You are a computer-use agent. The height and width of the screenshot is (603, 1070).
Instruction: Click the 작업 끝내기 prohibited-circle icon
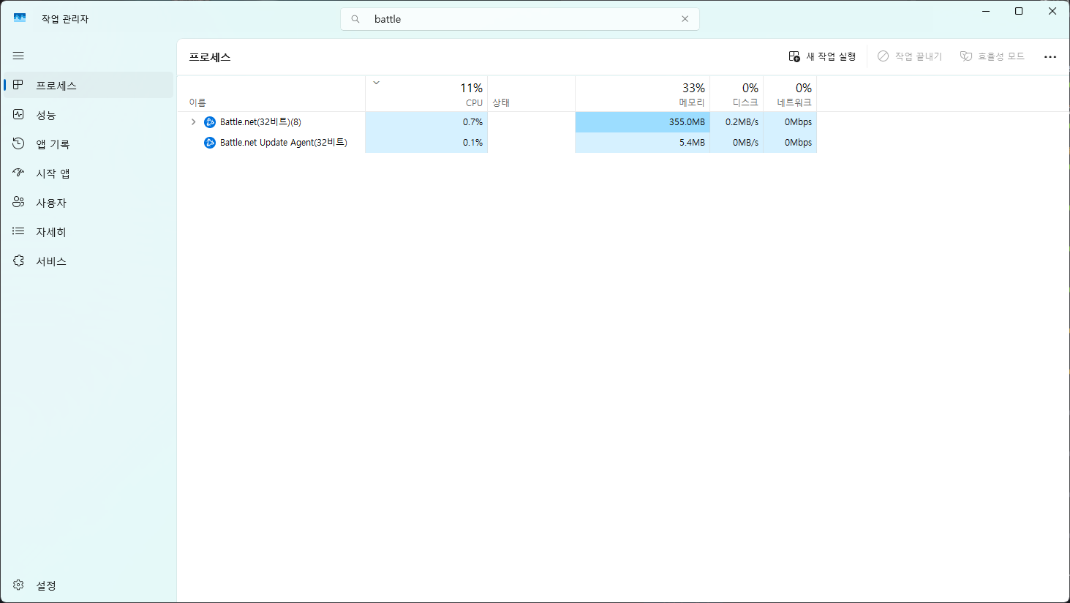883,56
